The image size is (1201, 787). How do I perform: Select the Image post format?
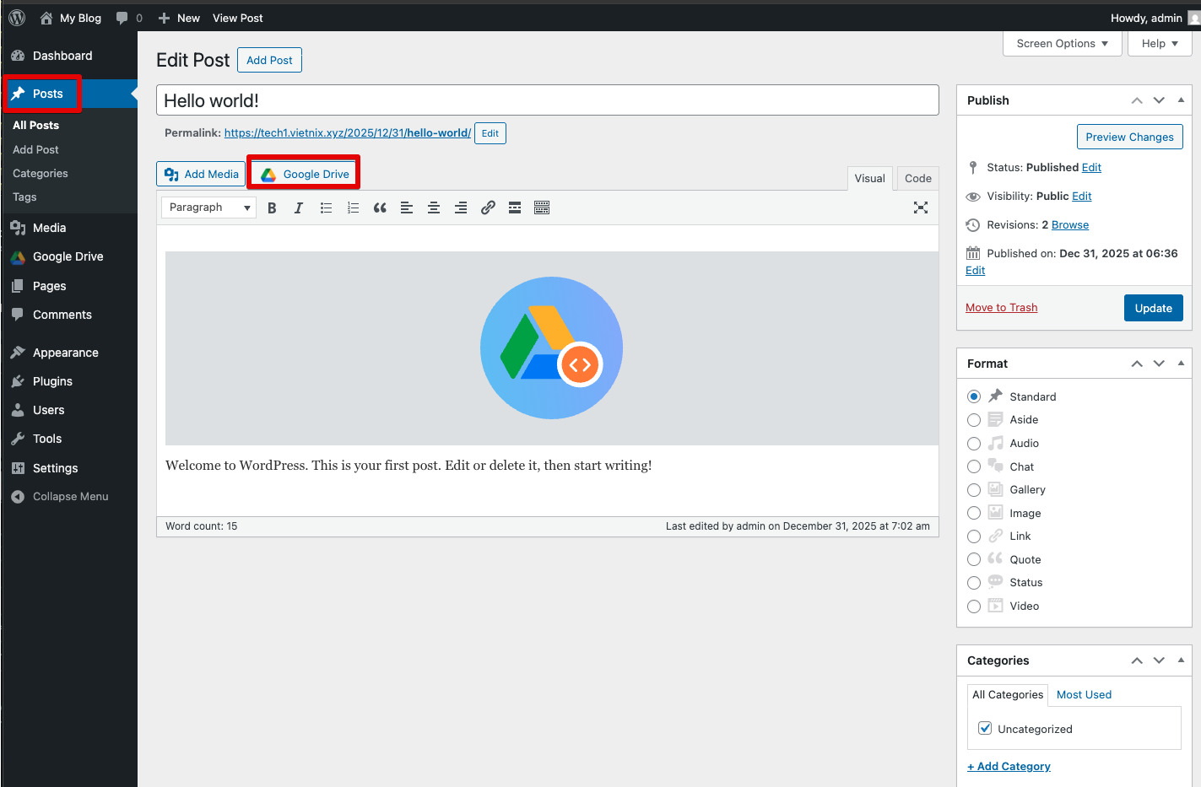click(x=974, y=513)
